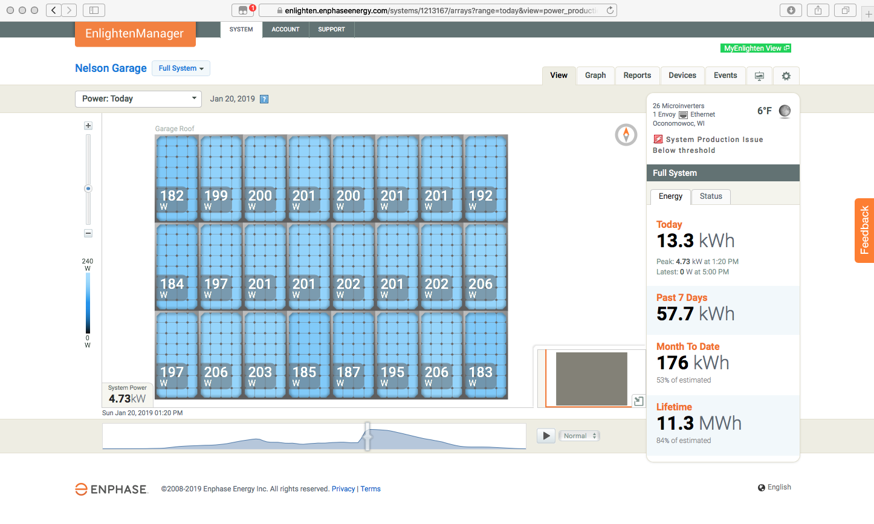The width and height of the screenshot is (874, 524).
Task: Switch to the Events tab
Action: (x=725, y=76)
